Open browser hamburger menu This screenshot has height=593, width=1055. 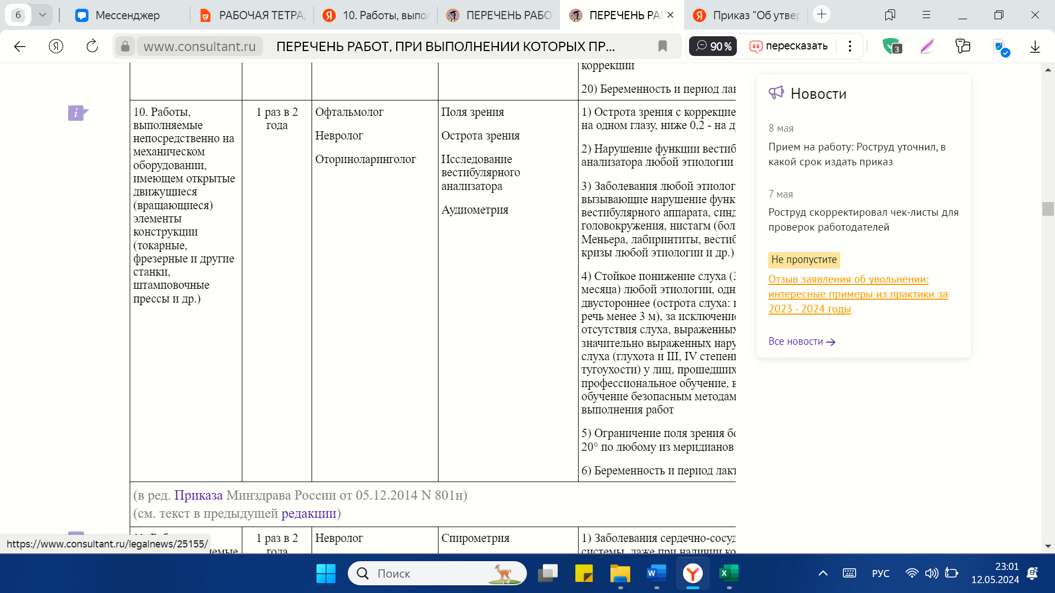point(926,15)
